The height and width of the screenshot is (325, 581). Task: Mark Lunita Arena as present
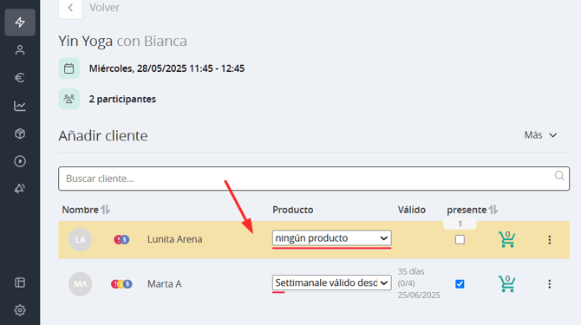coord(460,239)
